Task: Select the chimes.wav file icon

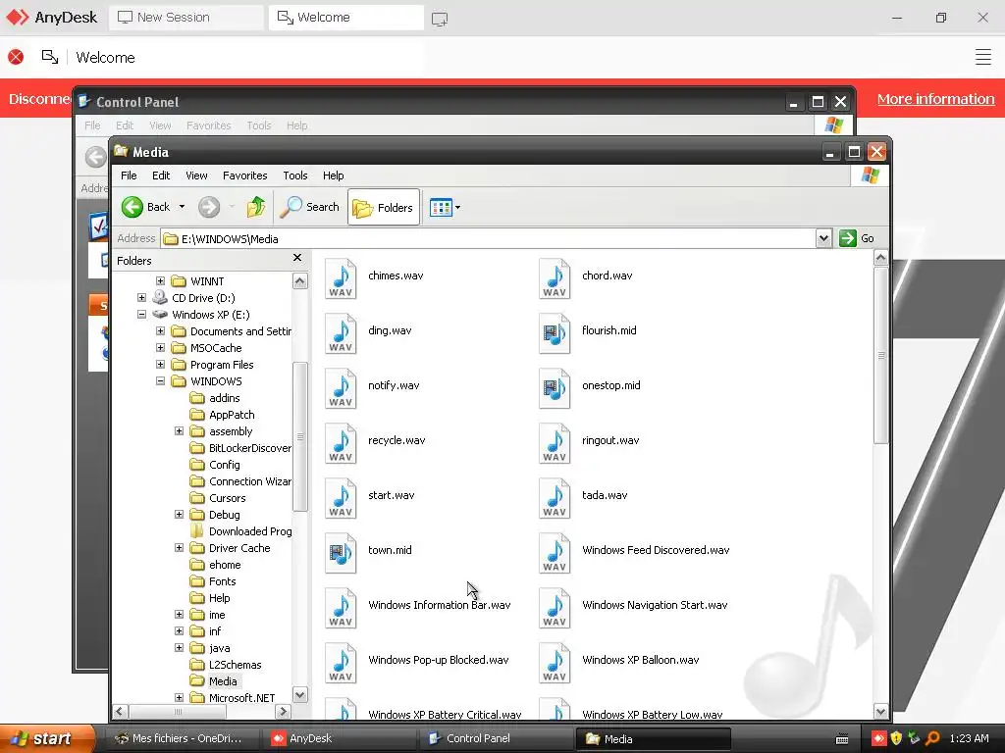Action: (341, 278)
